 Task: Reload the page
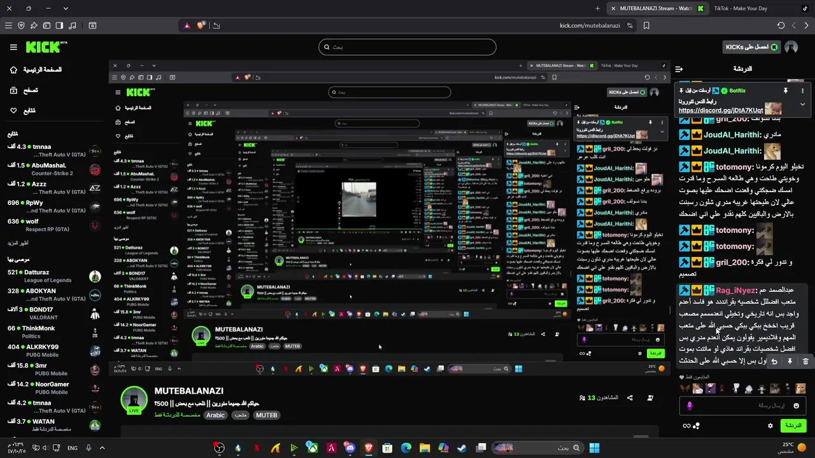781,25
